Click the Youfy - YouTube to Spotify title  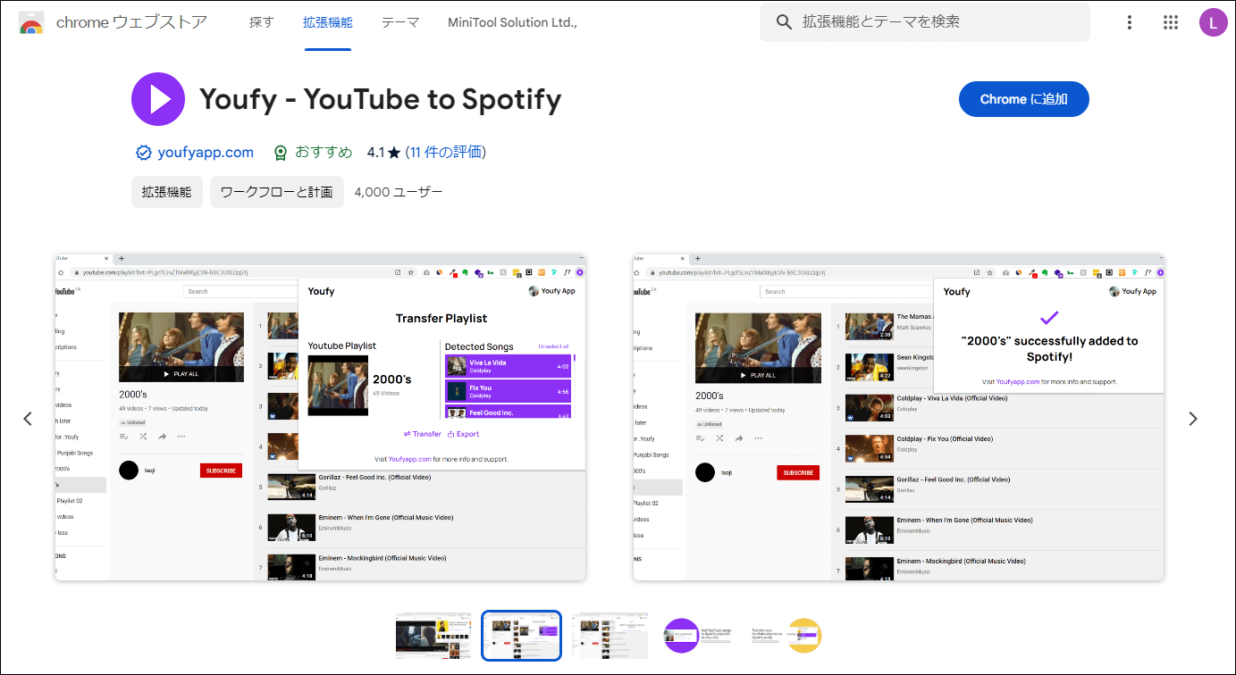click(380, 99)
